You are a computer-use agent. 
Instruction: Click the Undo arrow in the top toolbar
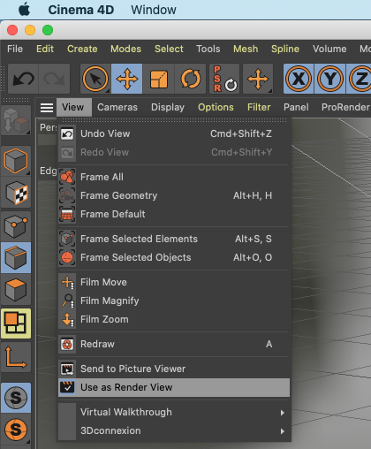pos(23,79)
